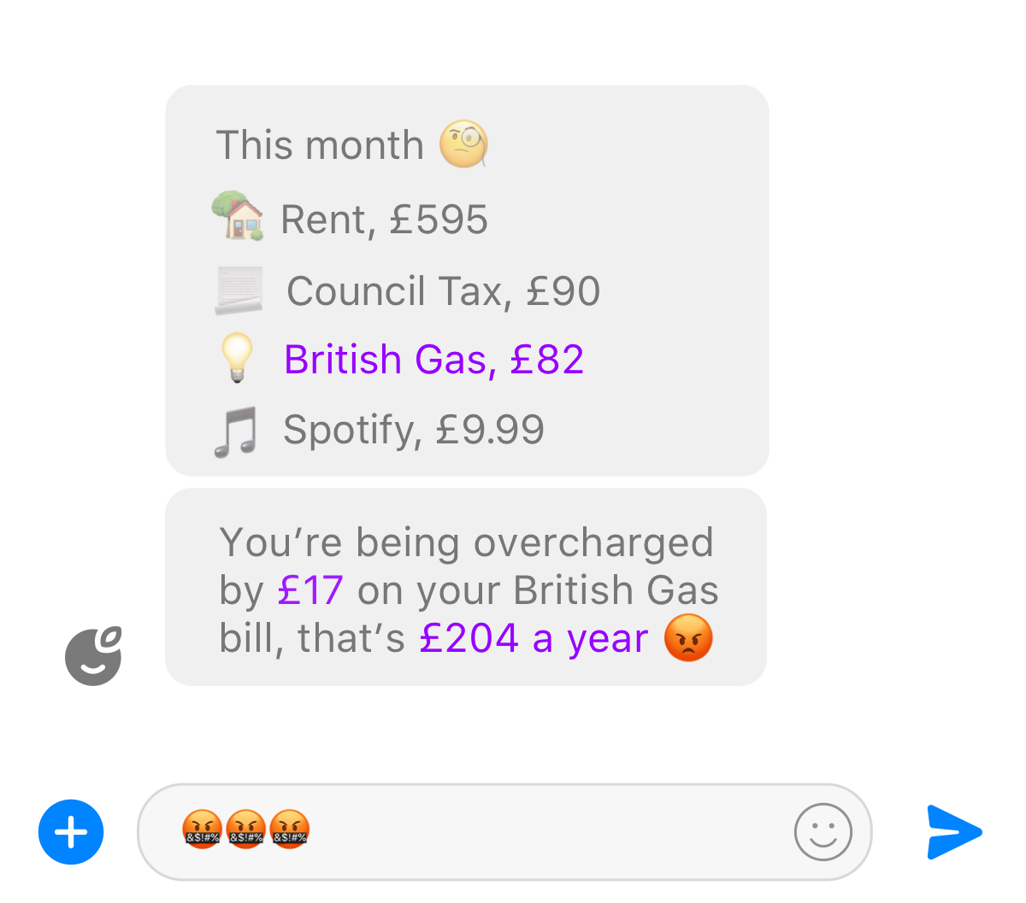Click inside the message input field
The image size is (1026, 903).
click(x=504, y=832)
